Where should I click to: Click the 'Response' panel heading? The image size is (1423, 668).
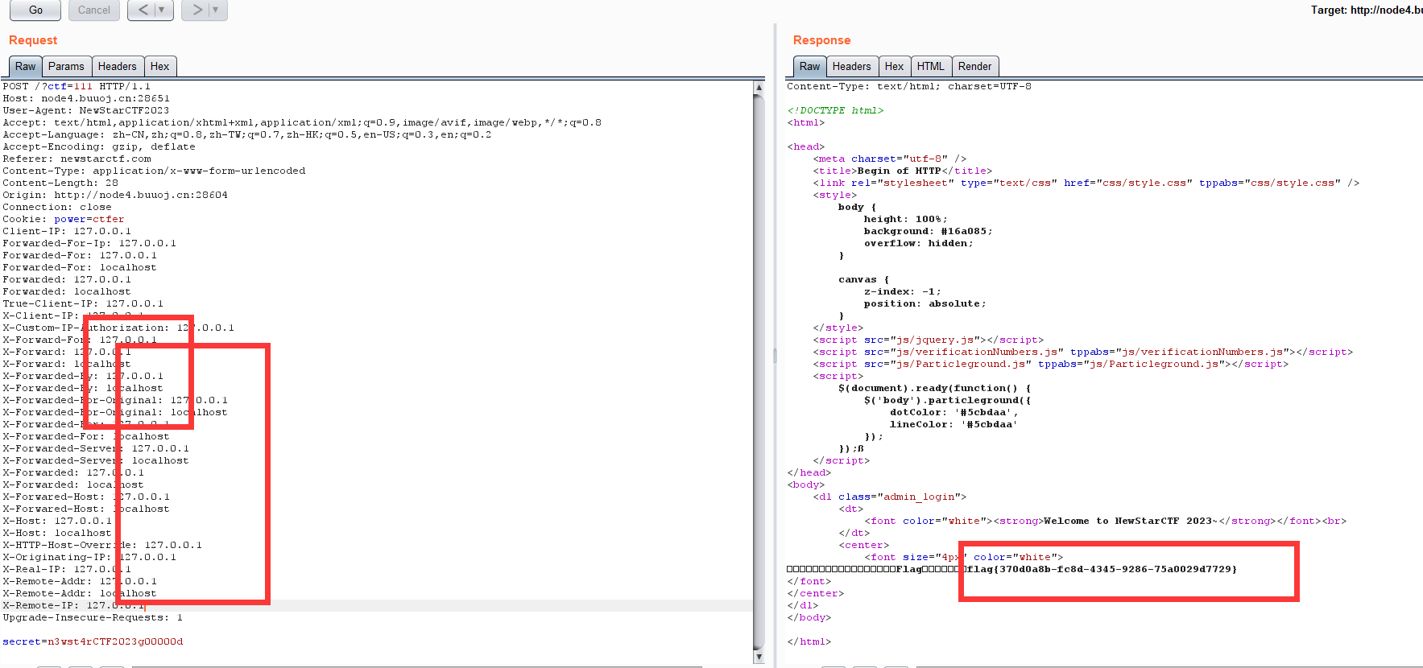821,40
